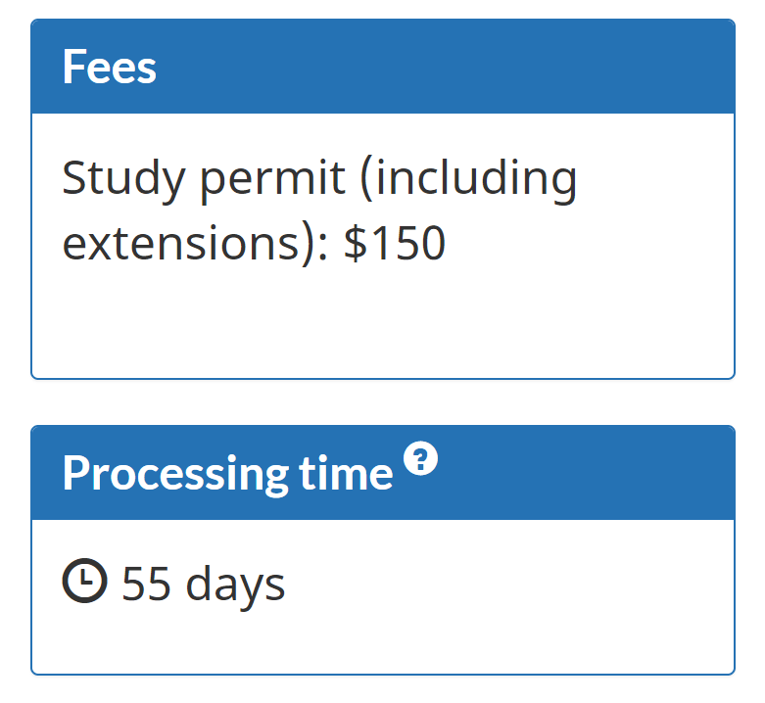The image size is (765, 703).
Task: Click the opening parenthesis before including
Action: click(x=366, y=179)
